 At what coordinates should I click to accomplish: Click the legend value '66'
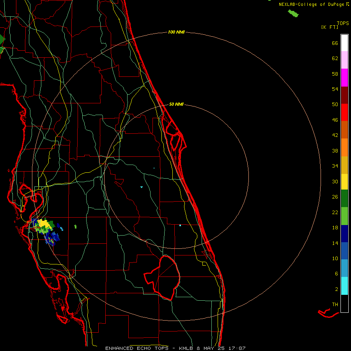335,43
